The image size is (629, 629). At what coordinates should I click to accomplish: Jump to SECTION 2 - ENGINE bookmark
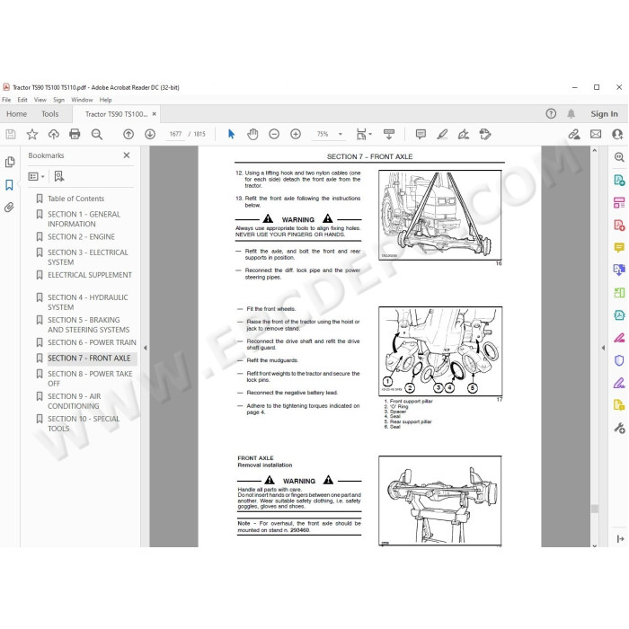click(81, 236)
